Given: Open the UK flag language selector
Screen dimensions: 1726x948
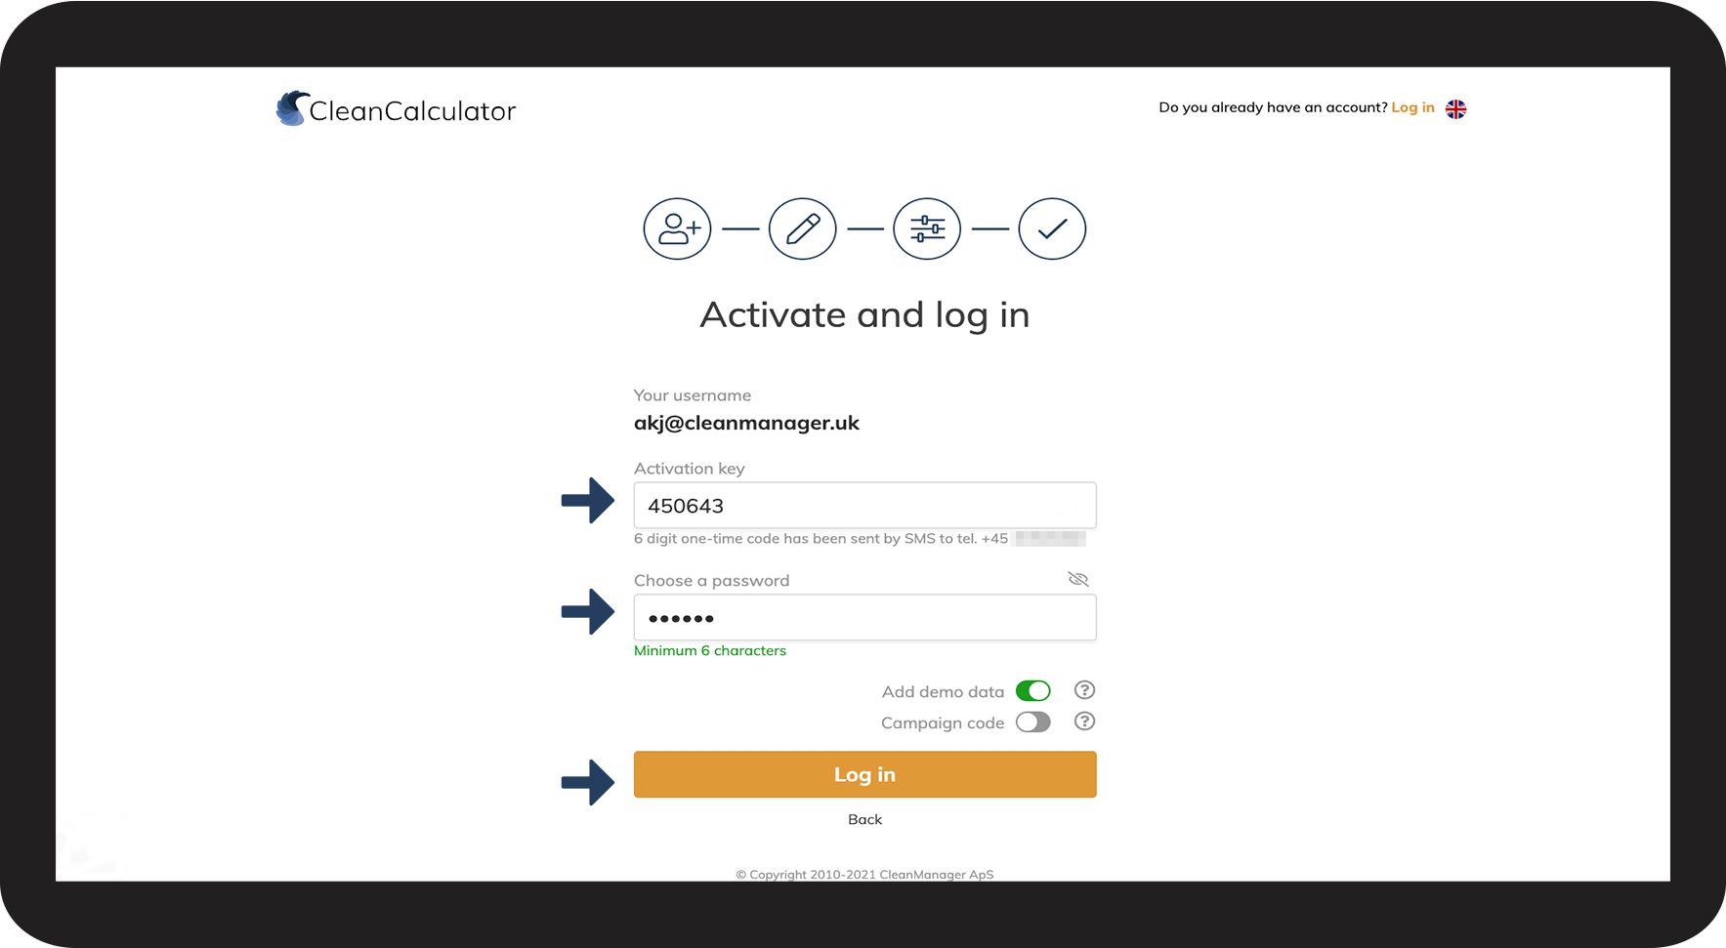Looking at the screenshot, I should click(x=1455, y=108).
